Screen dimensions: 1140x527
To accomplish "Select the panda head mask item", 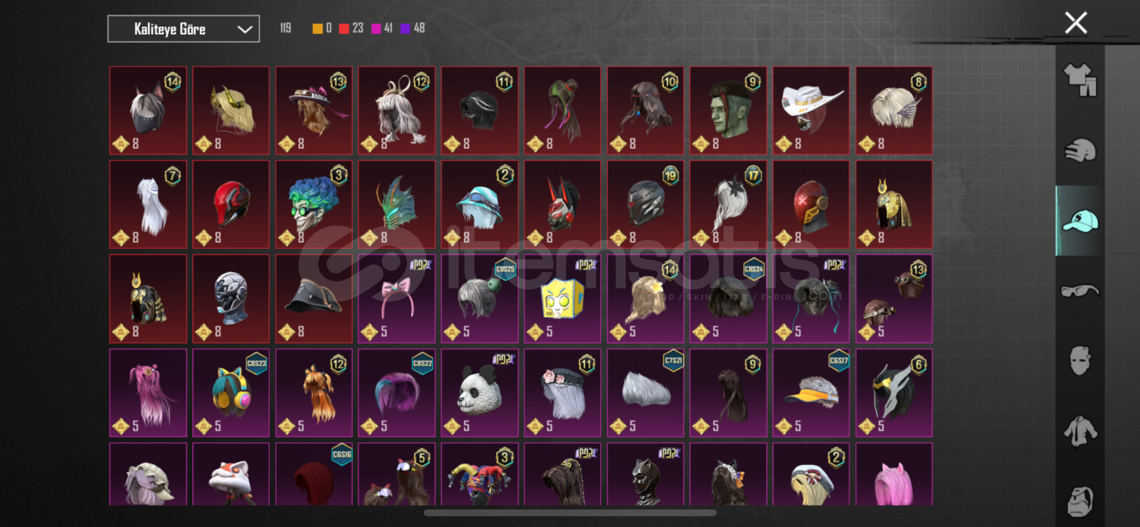I will [480, 393].
